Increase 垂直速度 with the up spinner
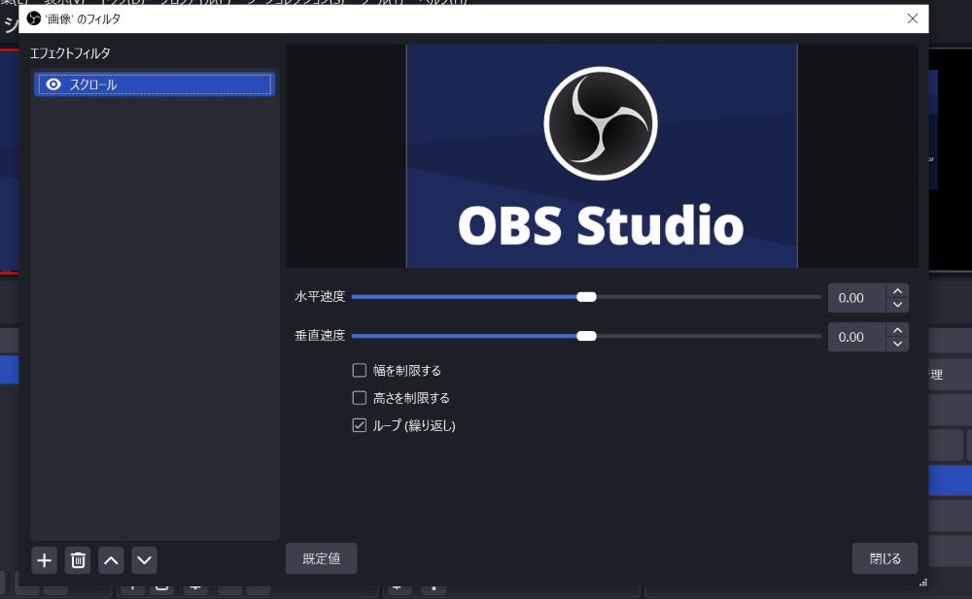The image size is (972, 599). (x=897, y=330)
